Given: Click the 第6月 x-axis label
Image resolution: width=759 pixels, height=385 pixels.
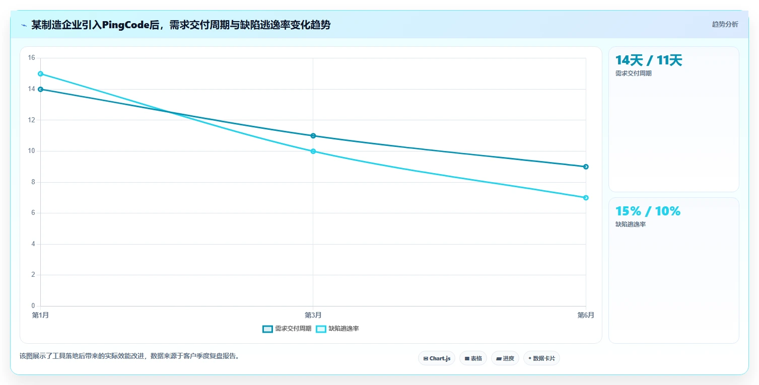Looking at the screenshot, I should pos(586,316).
